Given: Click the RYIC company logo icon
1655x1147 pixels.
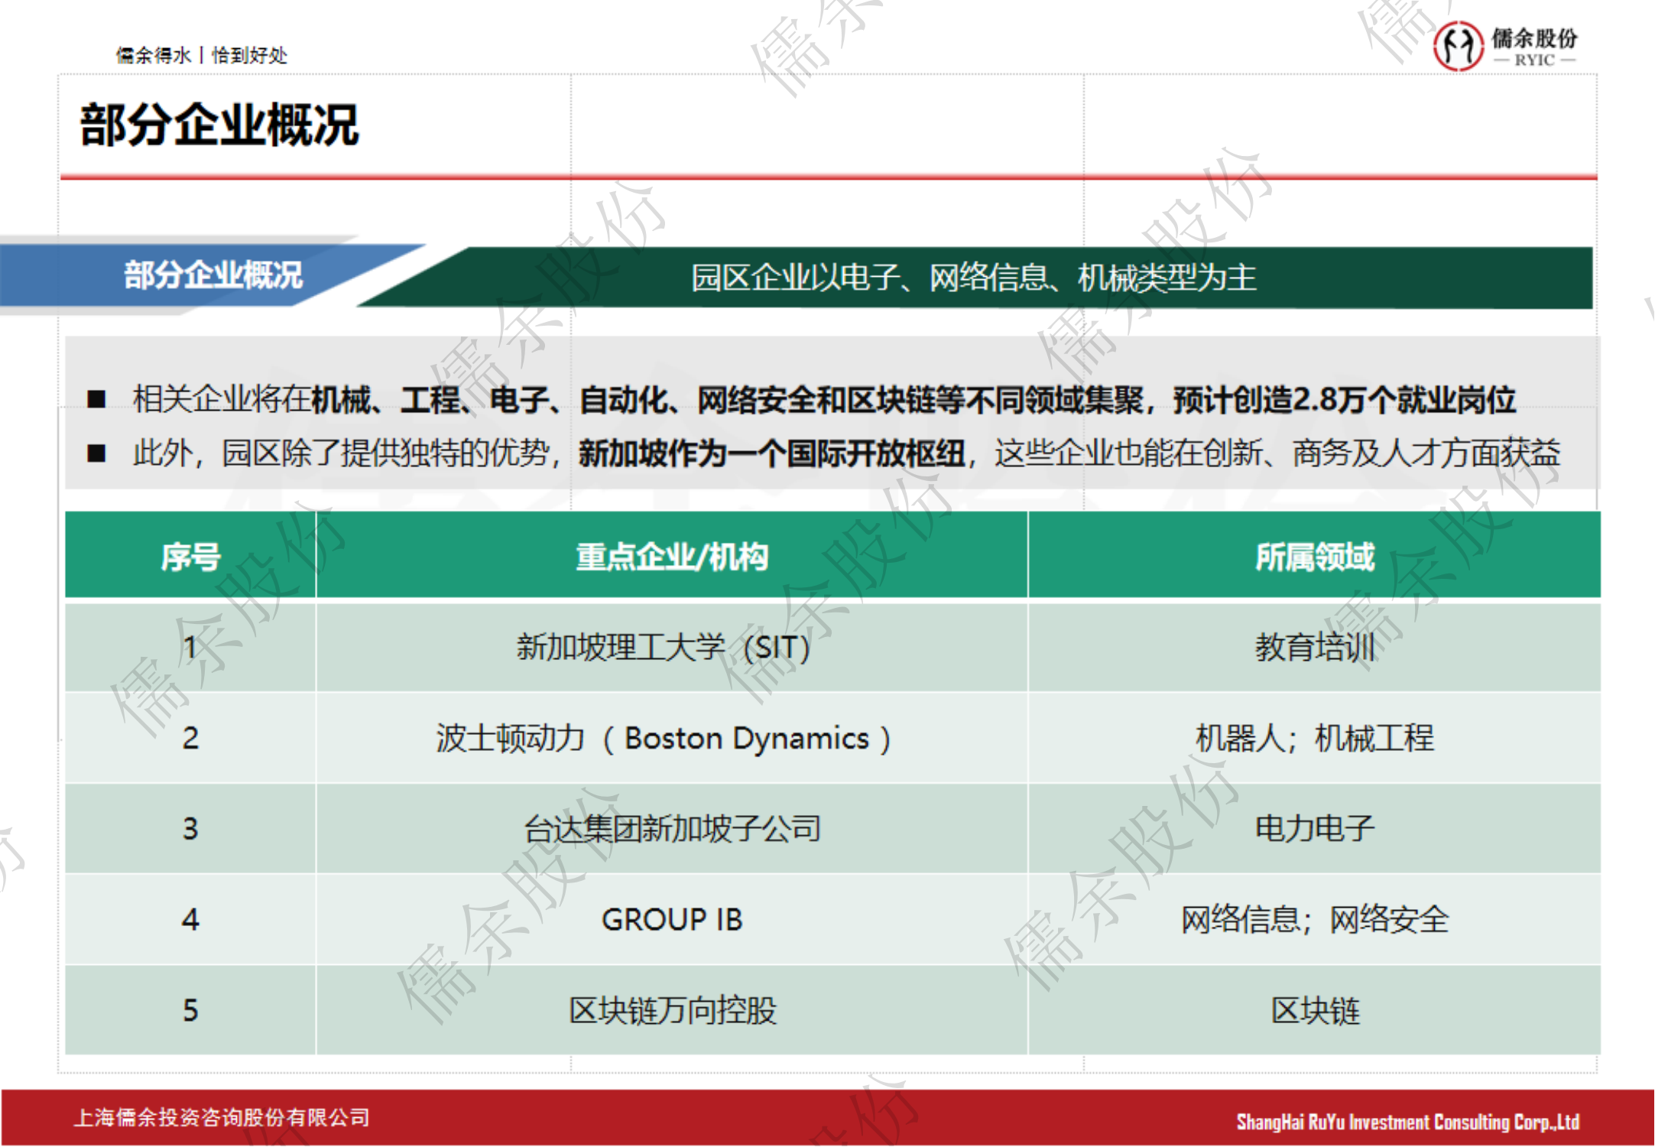Looking at the screenshot, I should pyautogui.click(x=1457, y=46).
